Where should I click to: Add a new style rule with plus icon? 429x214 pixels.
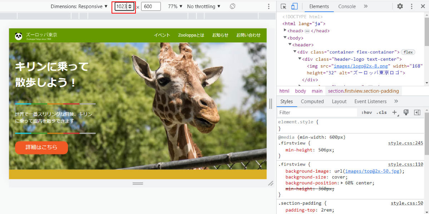point(395,112)
